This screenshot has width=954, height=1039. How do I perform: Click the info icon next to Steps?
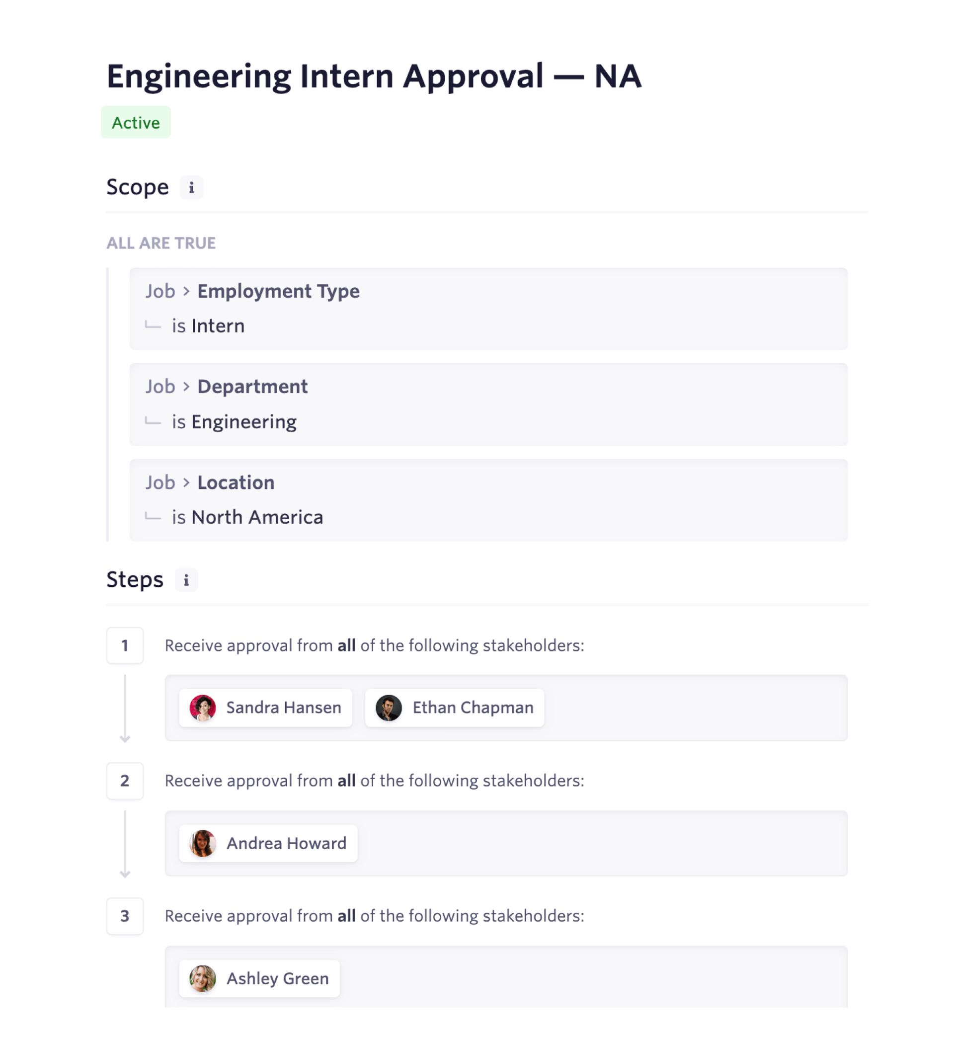coord(186,580)
